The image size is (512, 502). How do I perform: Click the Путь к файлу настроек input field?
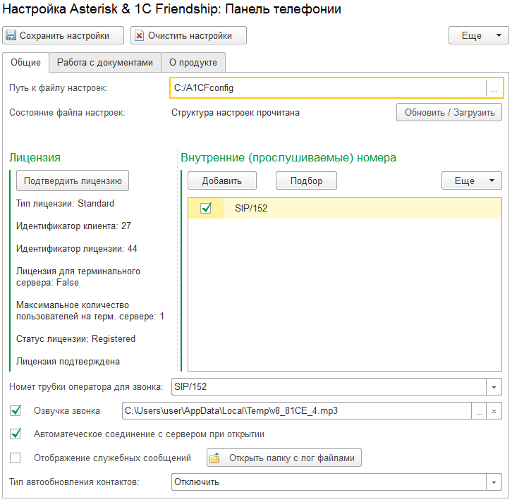[x=328, y=88]
